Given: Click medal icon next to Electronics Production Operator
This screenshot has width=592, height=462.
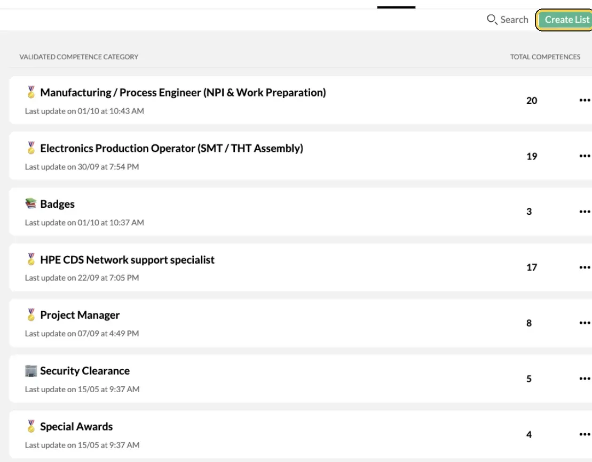Looking at the screenshot, I should (31, 148).
